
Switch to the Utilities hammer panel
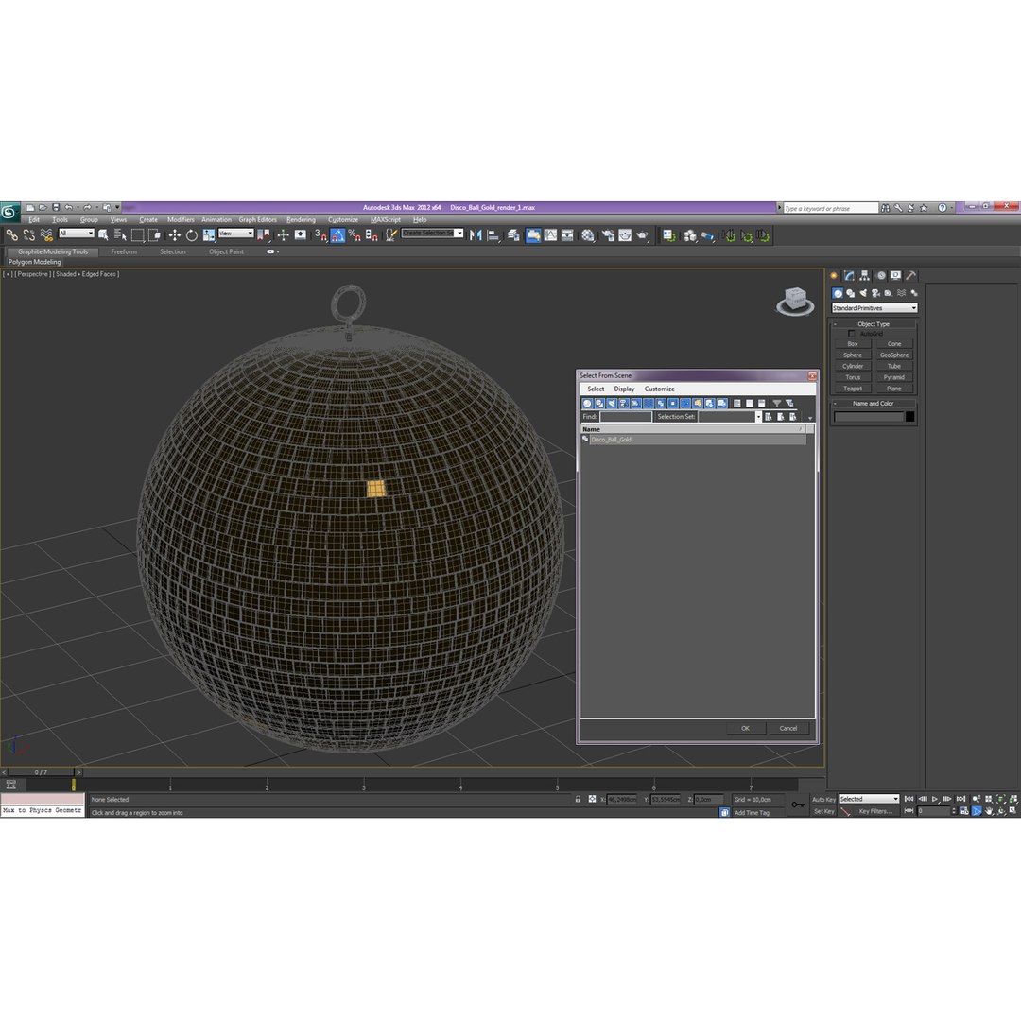pos(911,275)
